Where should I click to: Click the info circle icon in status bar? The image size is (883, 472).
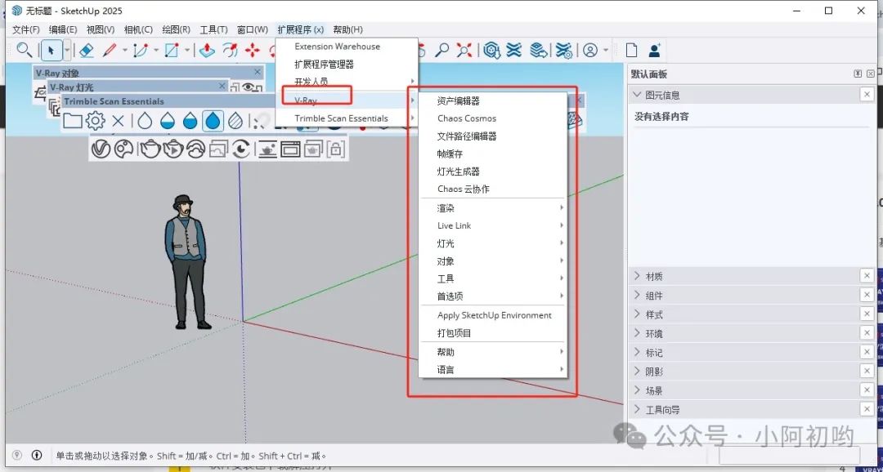click(37, 455)
